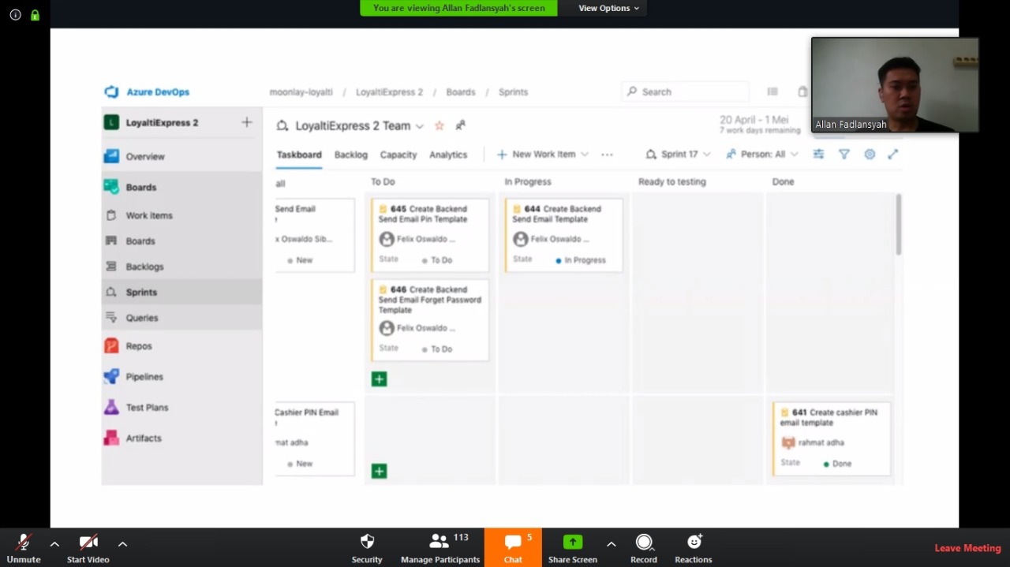This screenshot has width=1010, height=567.
Task: Click the Unmute microphone button
Action: (x=24, y=547)
